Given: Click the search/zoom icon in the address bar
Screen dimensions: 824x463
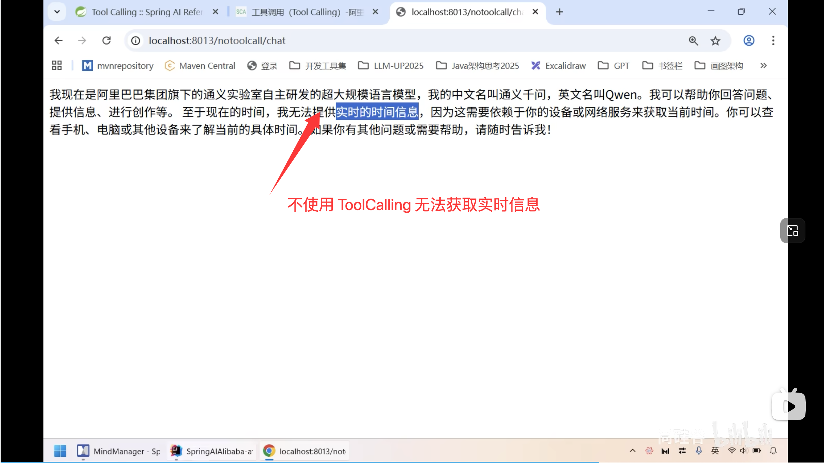Looking at the screenshot, I should (693, 40).
